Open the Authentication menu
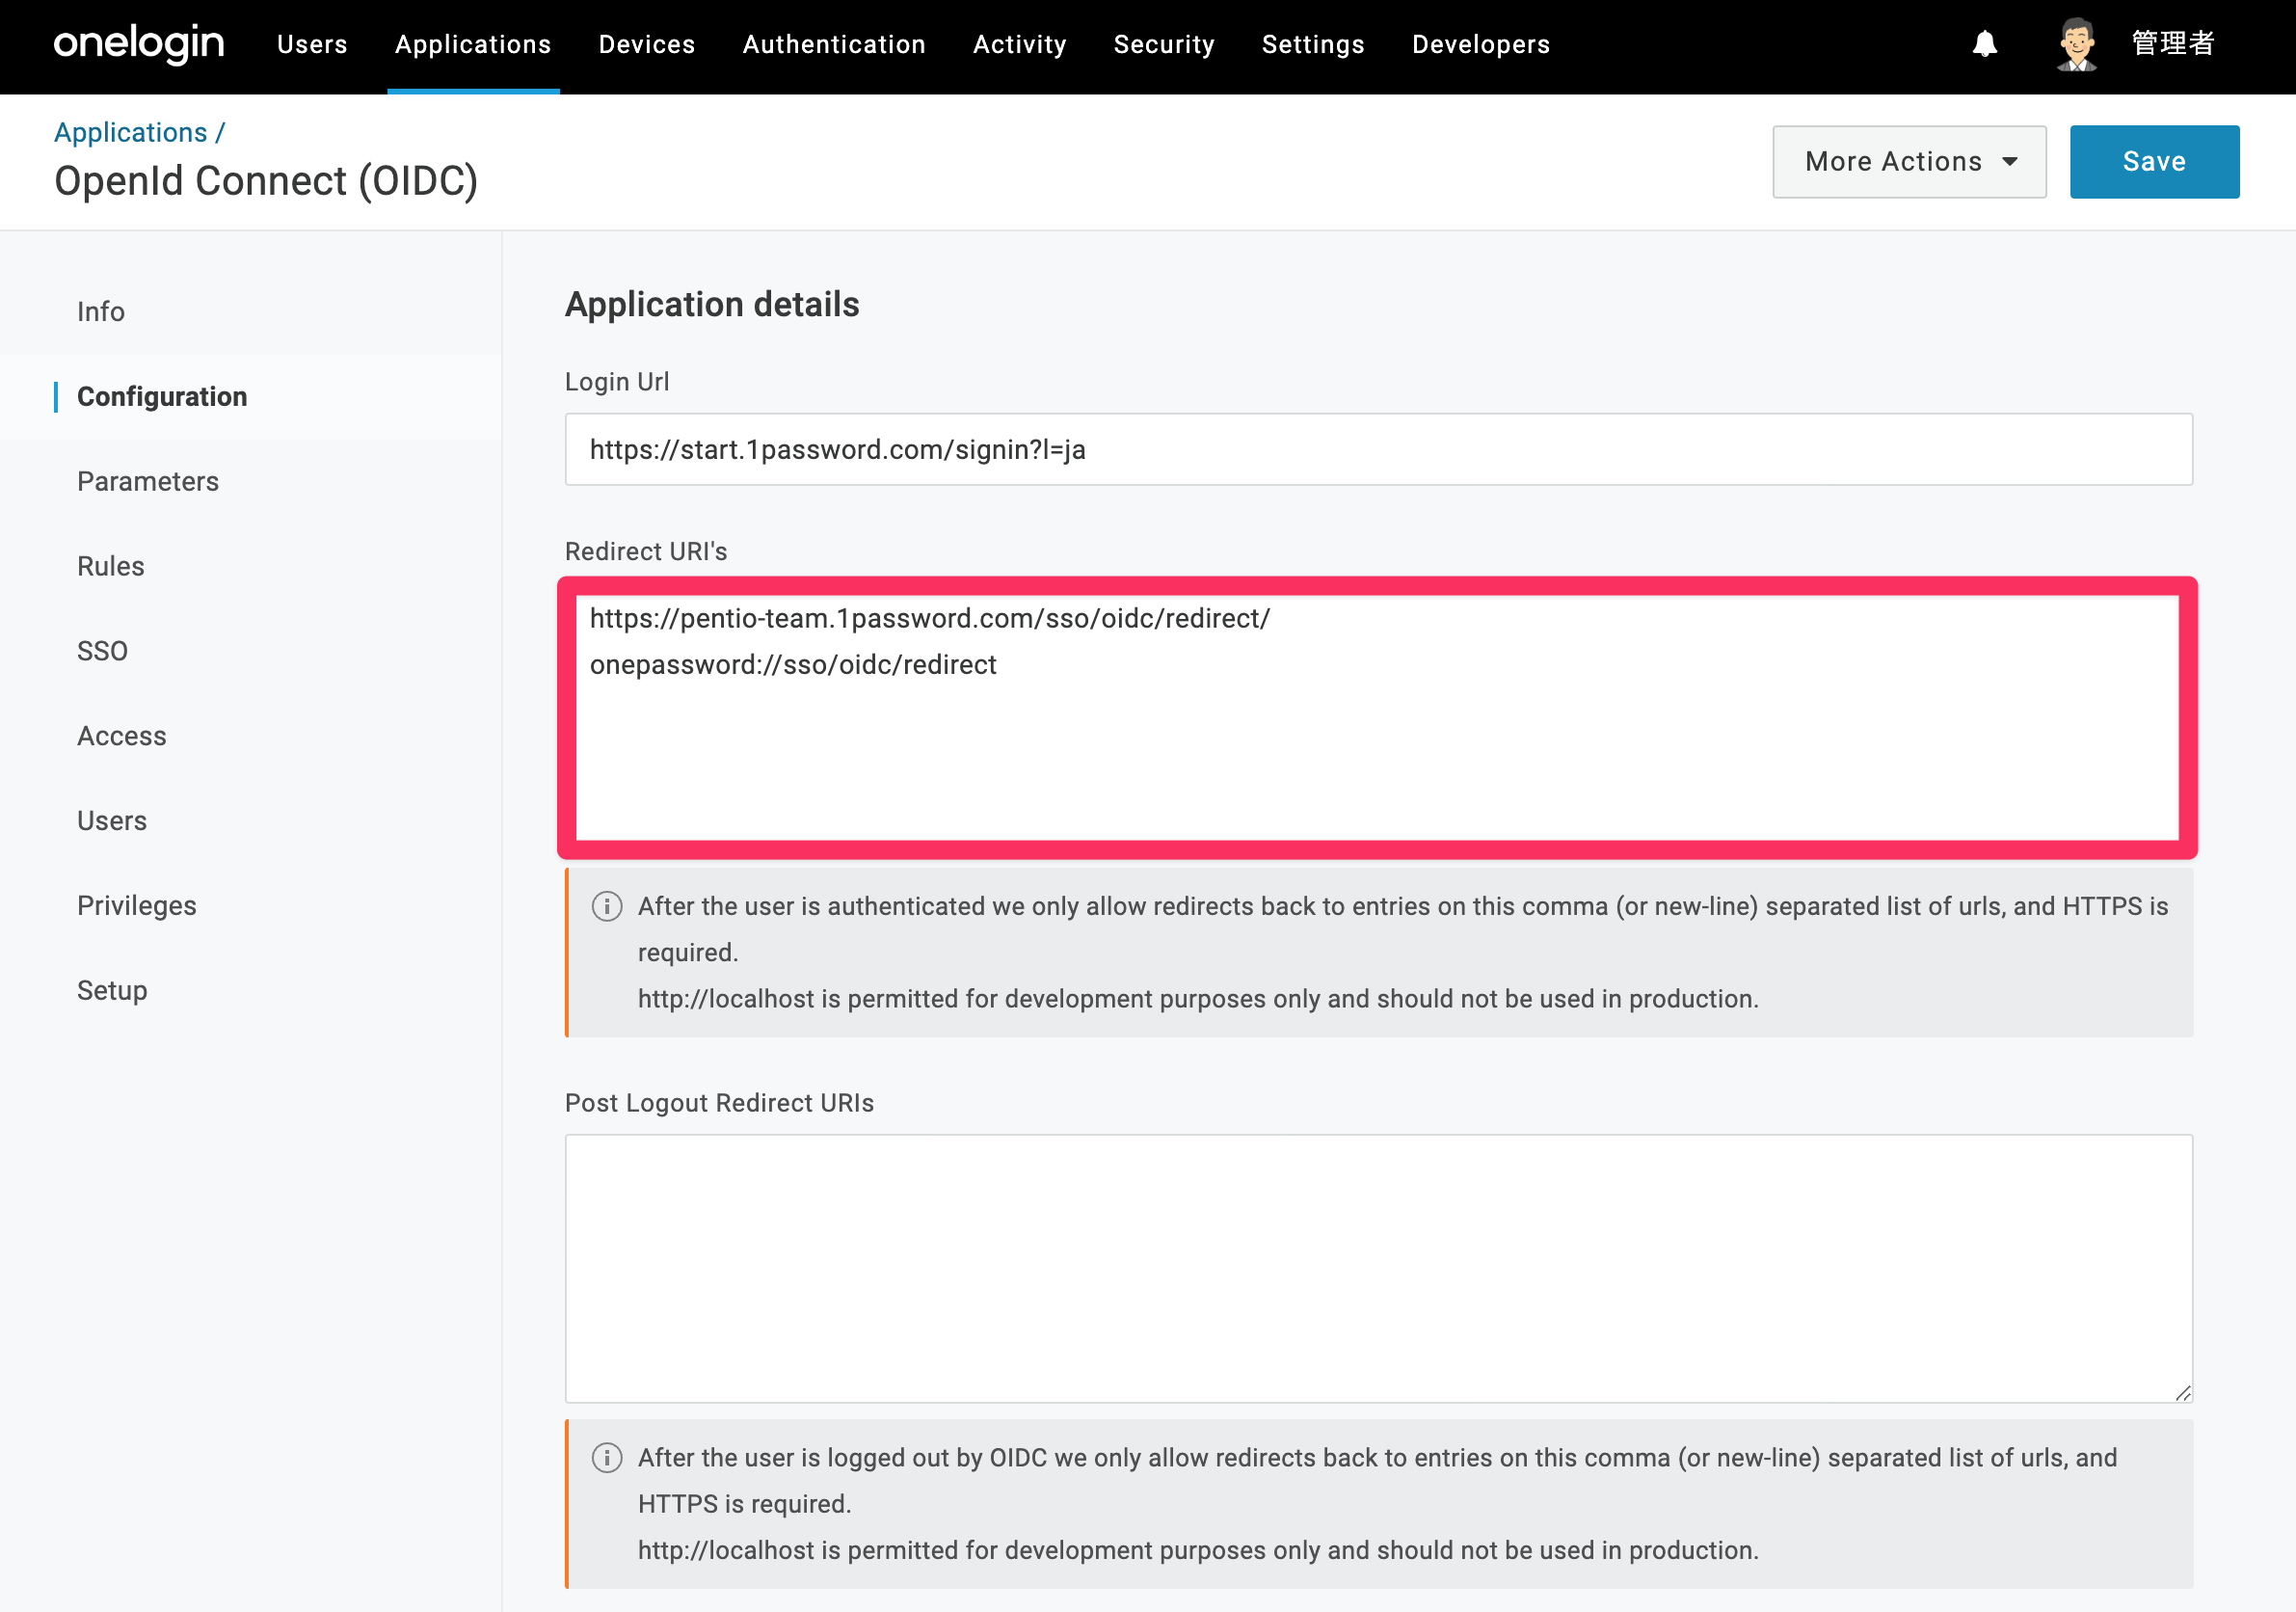2296x1612 pixels. click(834, 44)
